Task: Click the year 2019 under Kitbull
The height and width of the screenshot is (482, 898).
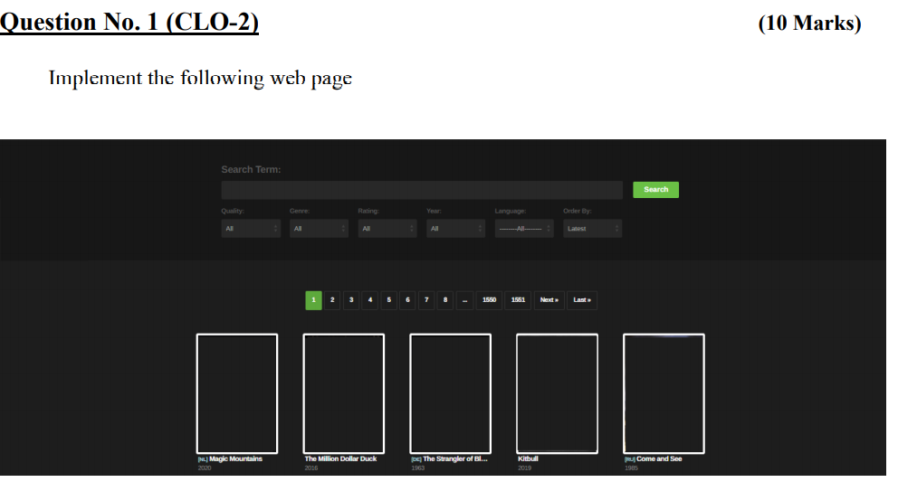Action: point(525,468)
